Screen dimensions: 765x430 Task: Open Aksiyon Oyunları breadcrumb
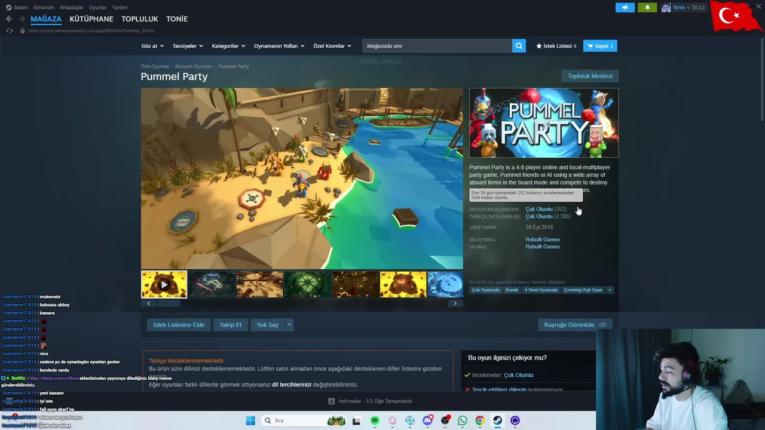tap(194, 66)
